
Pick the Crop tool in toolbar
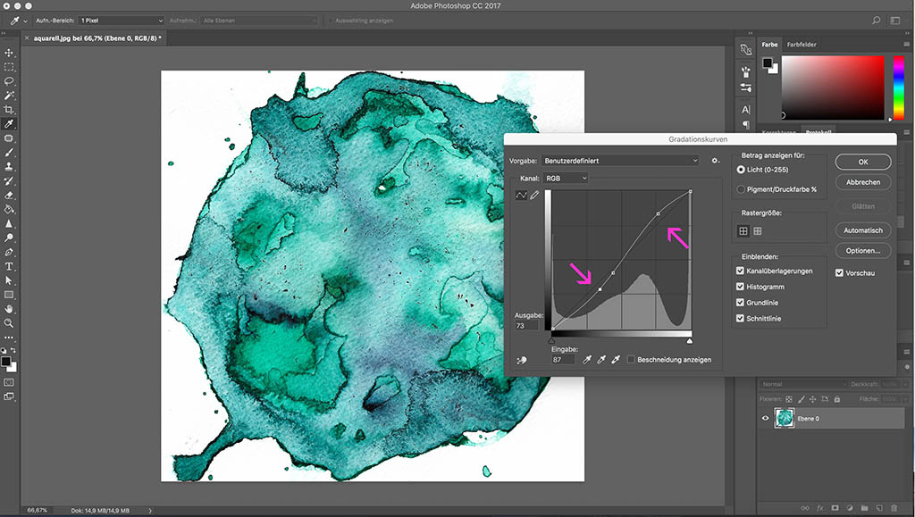[x=9, y=110]
